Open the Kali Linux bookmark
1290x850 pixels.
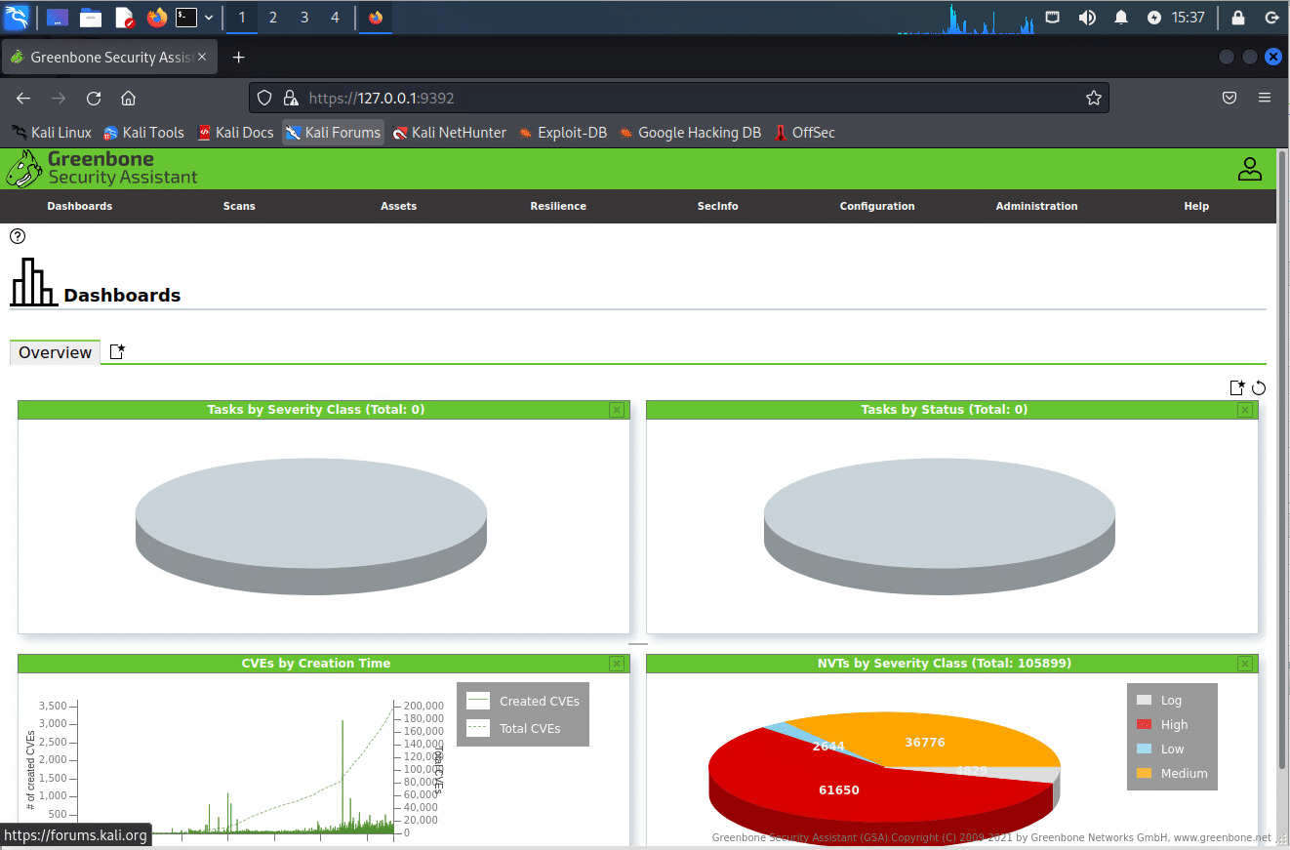coord(51,133)
